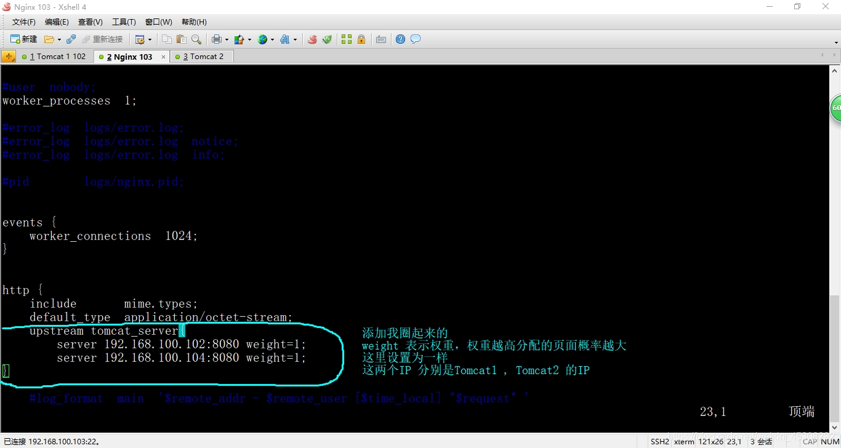Image resolution: width=841 pixels, height=448 pixels.
Task: Click the globe encoding icon
Action: 263,39
